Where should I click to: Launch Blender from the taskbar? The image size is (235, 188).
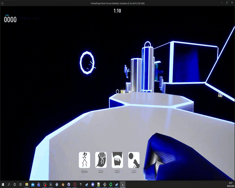tap(63, 185)
